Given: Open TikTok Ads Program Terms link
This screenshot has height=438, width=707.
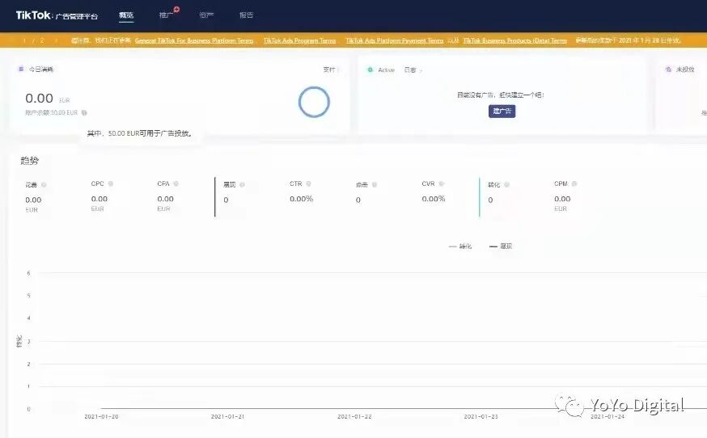Looking at the screenshot, I should click(300, 40).
